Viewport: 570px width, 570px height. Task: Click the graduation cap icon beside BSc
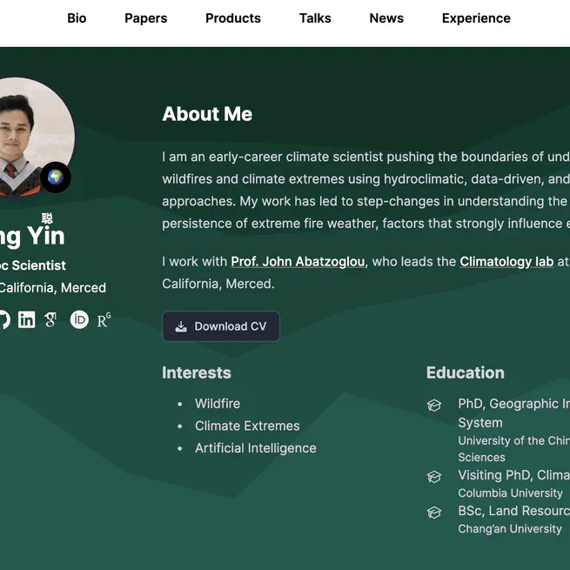(434, 513)
